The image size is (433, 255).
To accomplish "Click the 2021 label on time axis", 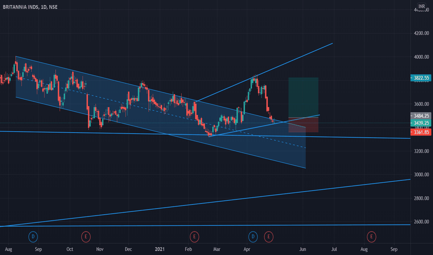I will pyautogui.click(x=160, y=249).
